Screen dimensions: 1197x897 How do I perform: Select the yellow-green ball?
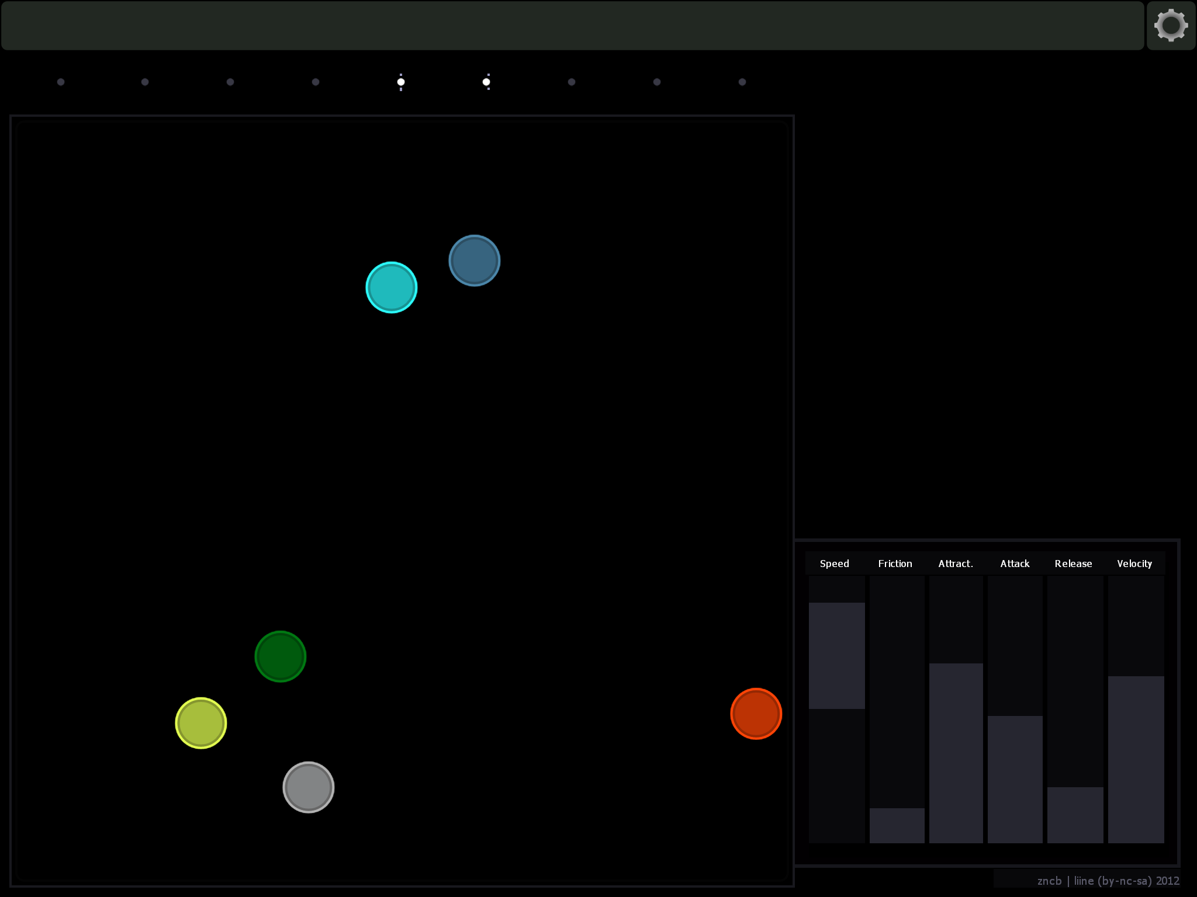[x=201, y=723]
